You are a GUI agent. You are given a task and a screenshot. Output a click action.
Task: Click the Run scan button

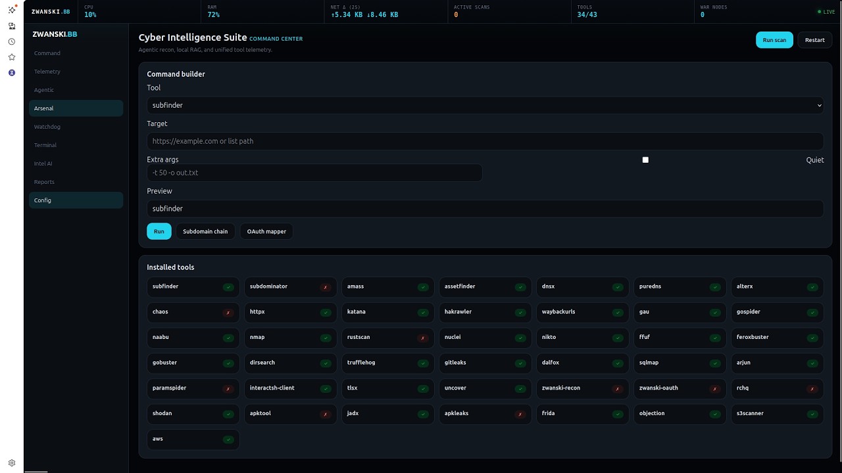click(x=774, y=40)
